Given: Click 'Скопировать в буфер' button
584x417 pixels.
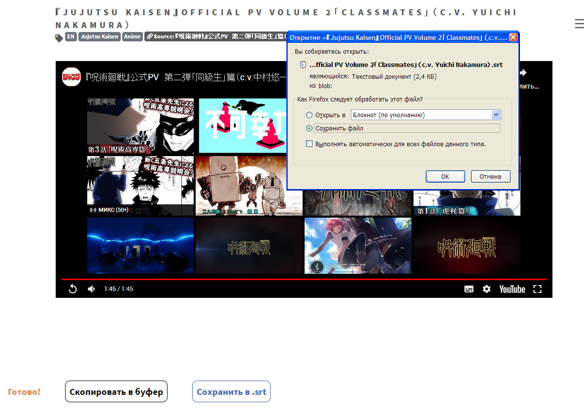Looking at the screenshot, I should tap(116, 392).
